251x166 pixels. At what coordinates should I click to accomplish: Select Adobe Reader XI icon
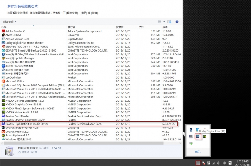[x=3, y=31]
